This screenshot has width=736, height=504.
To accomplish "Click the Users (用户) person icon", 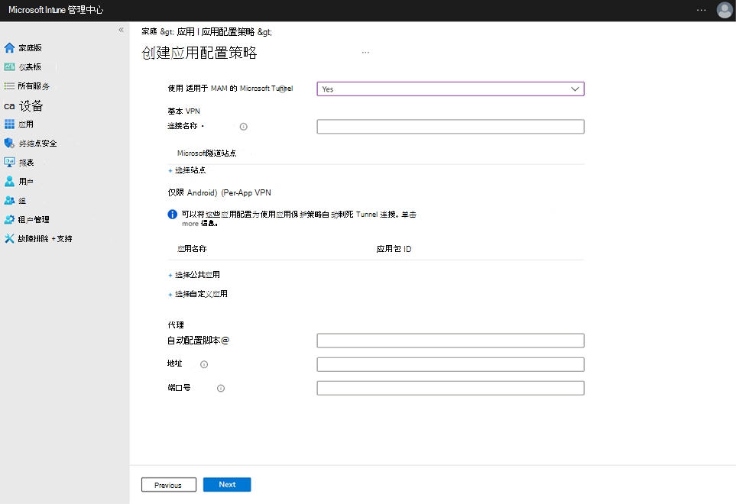I will point(9,182).
